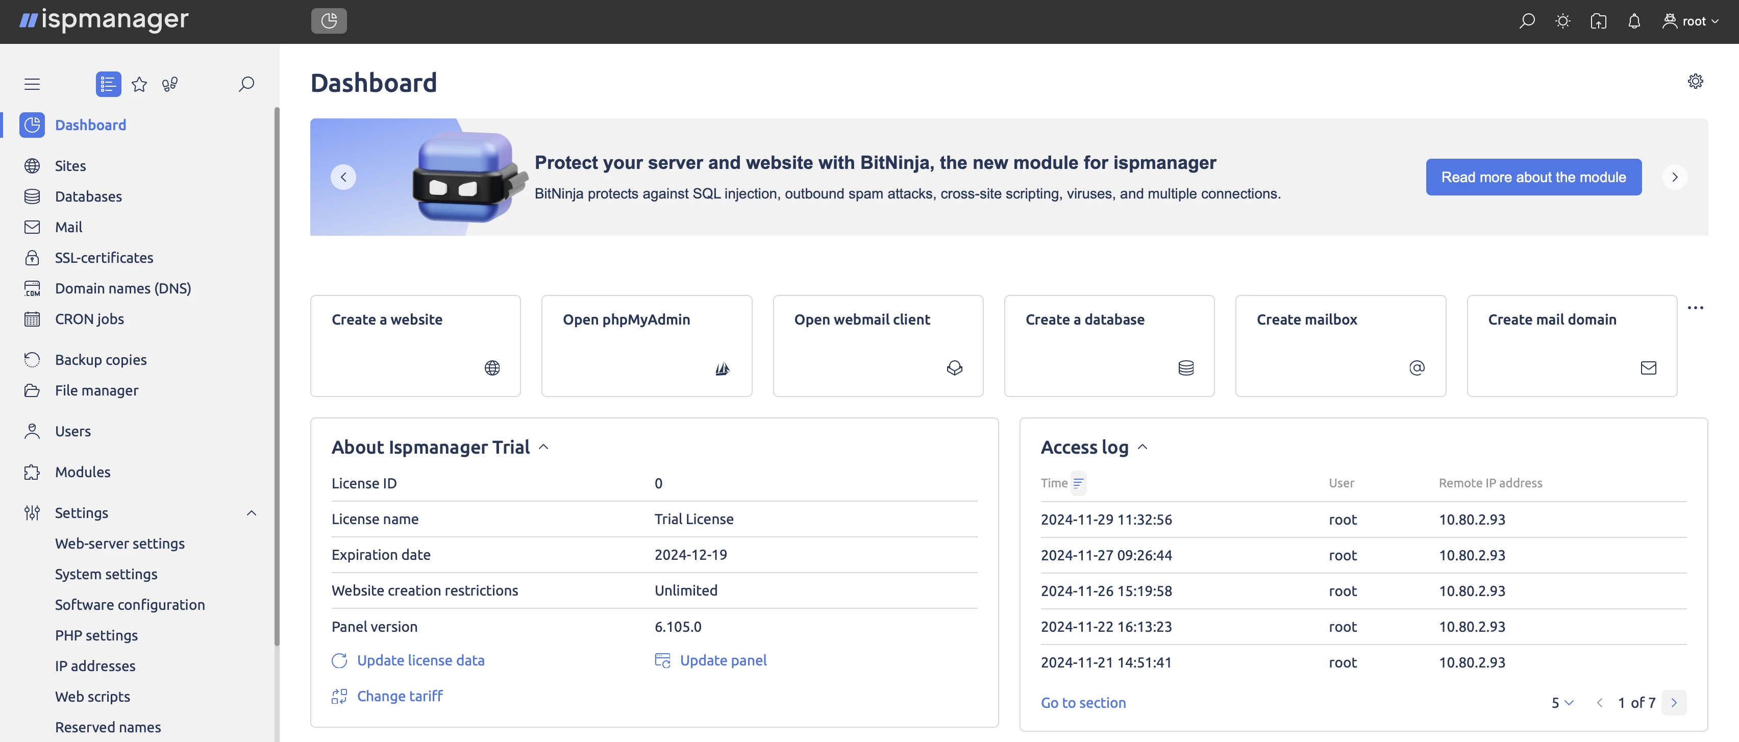Select access log row 2024-11-21 14:51:41
Image resolution: width=1739 pixels, height=742 pixels.
coord(1363,662)
